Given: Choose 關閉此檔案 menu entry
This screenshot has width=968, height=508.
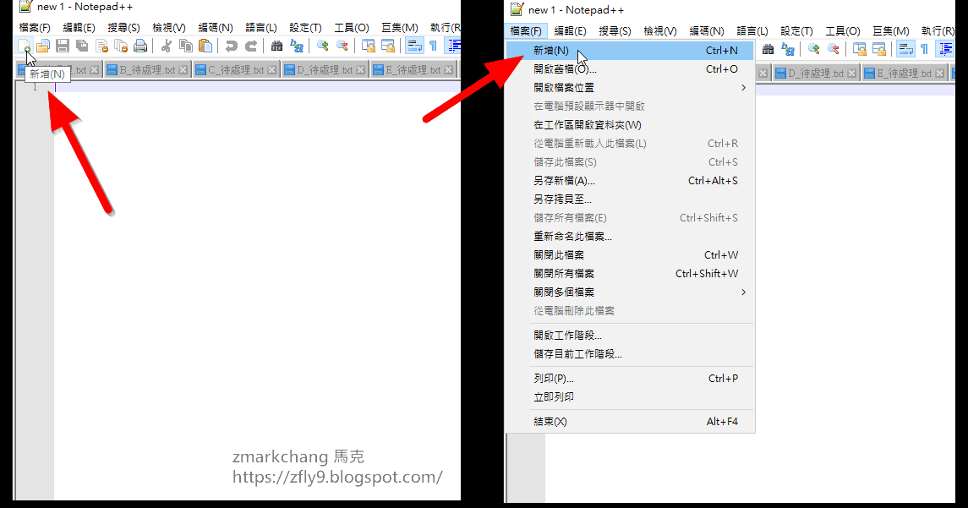Looking at the screenshot, I should tap(630, 255).
